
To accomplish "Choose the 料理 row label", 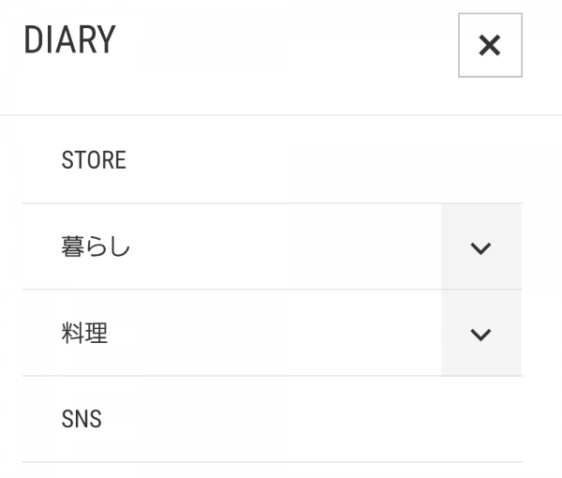I will pos(84,333).
